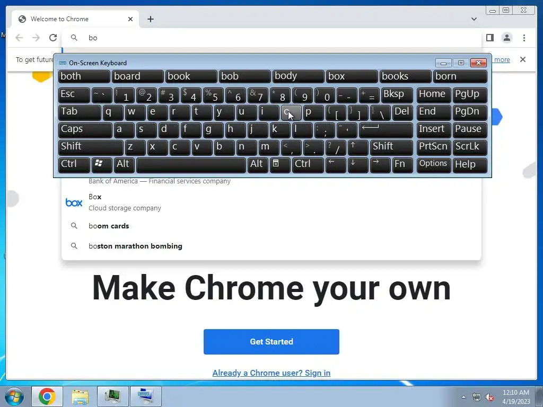Click the PgDn key
Viewport: 543px width, 407px height.
point(470,112)
